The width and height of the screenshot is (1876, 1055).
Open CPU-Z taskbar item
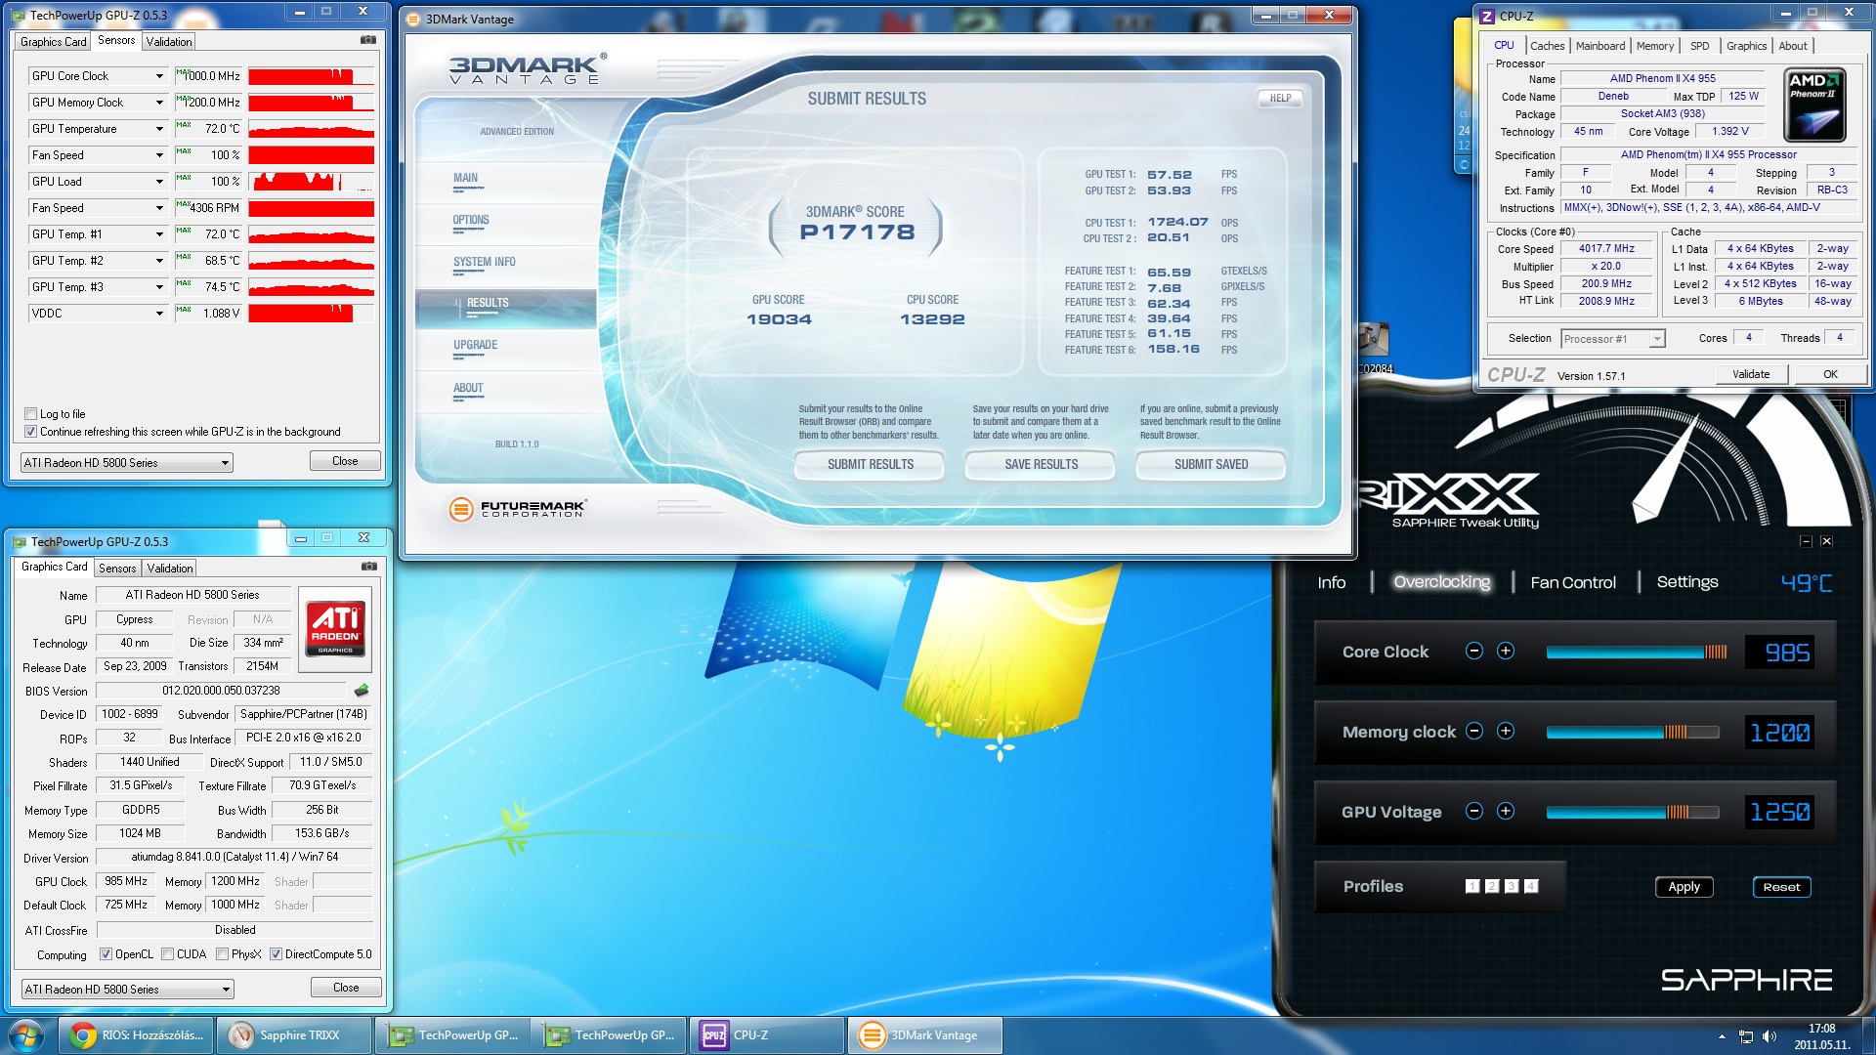pyautogui.click(x=767, y=1035)
